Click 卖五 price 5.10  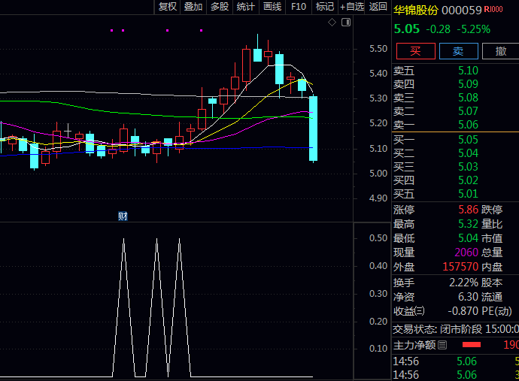pos(469,71)
